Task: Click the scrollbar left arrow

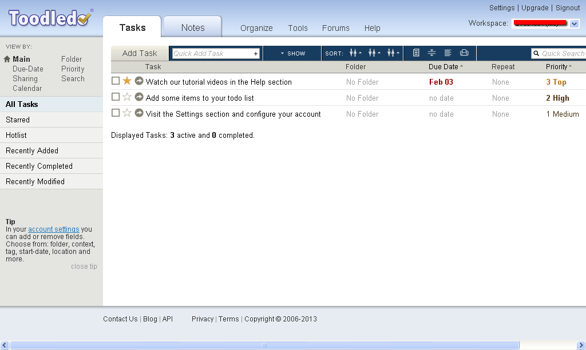Action: (5, 345)
